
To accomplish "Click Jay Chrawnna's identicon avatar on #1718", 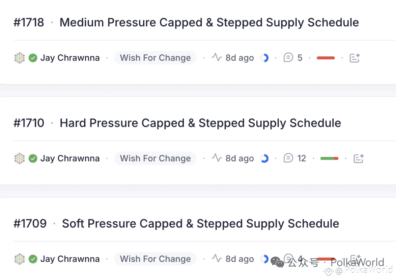I will click(x=19, y=58).
